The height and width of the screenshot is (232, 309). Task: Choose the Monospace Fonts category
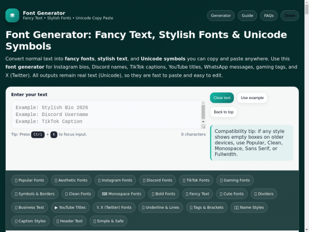[122, 194]
